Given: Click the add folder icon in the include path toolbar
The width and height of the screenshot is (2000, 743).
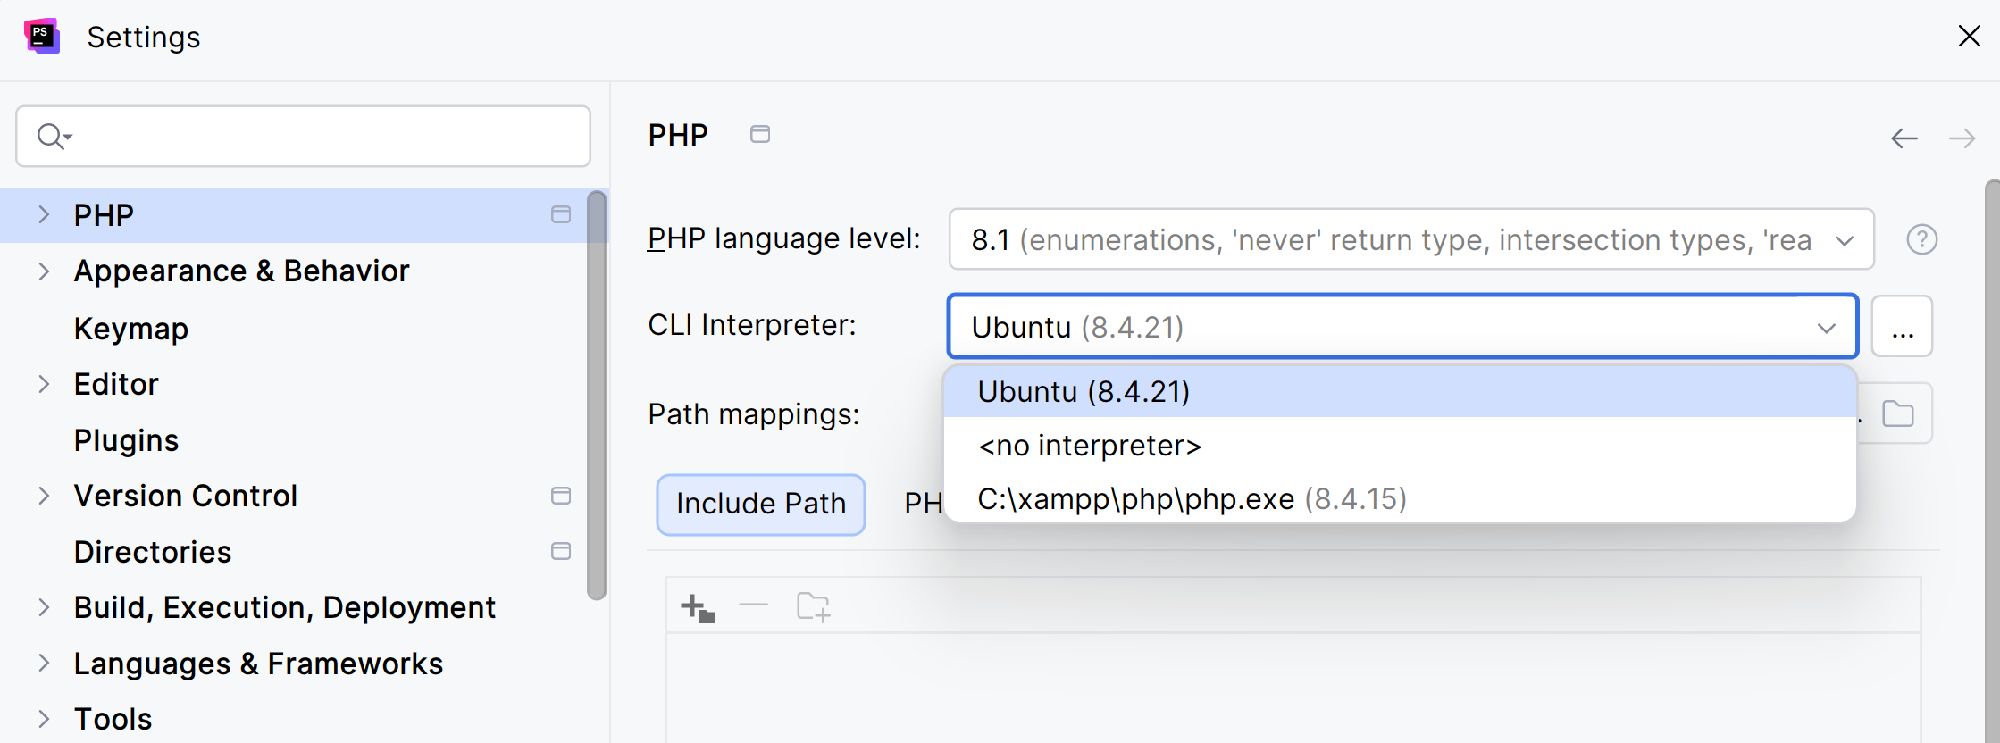Looking at the screenshot, I should pyautogui.click(x=813, y=607).
